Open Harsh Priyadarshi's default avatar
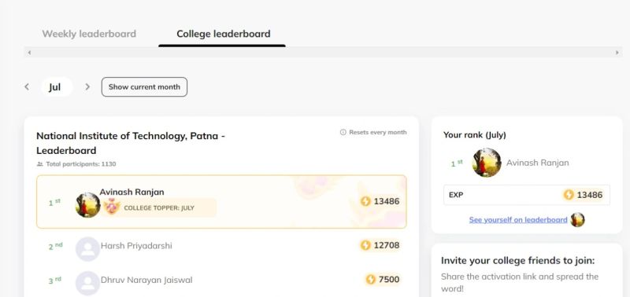630x297 pixels. click(87, 249)
